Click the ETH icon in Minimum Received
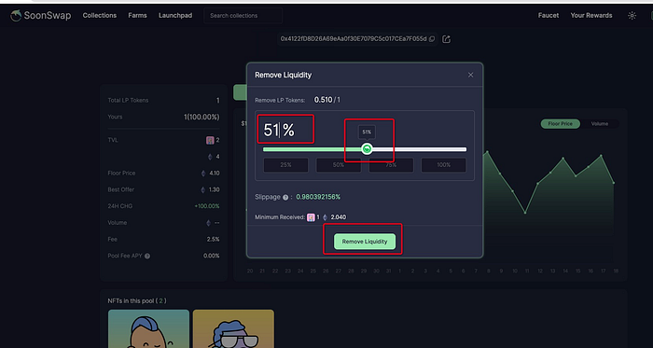The image size is (653, 348). pos(326,217)
